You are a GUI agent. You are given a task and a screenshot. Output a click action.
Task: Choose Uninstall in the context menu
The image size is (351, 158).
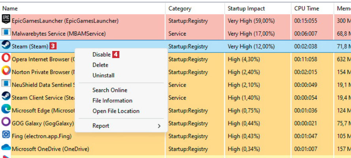[x=104, y=75]
